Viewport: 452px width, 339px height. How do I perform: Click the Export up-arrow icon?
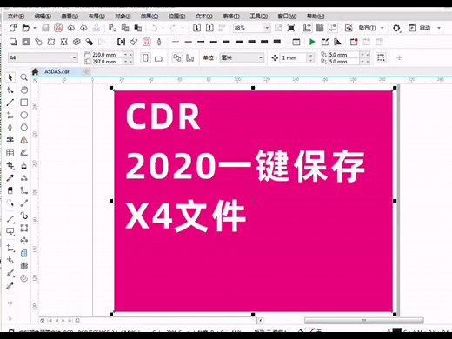tap(209, 28)
